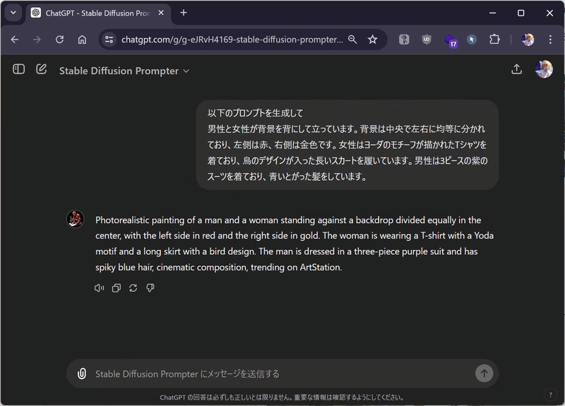View site information icon in address bar

click(109, 40)
